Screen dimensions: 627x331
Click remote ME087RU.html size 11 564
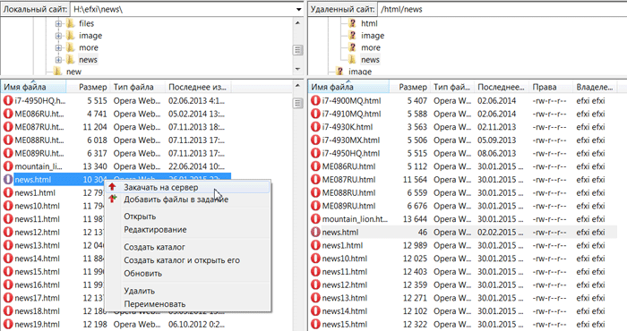[x=415, y=179]
